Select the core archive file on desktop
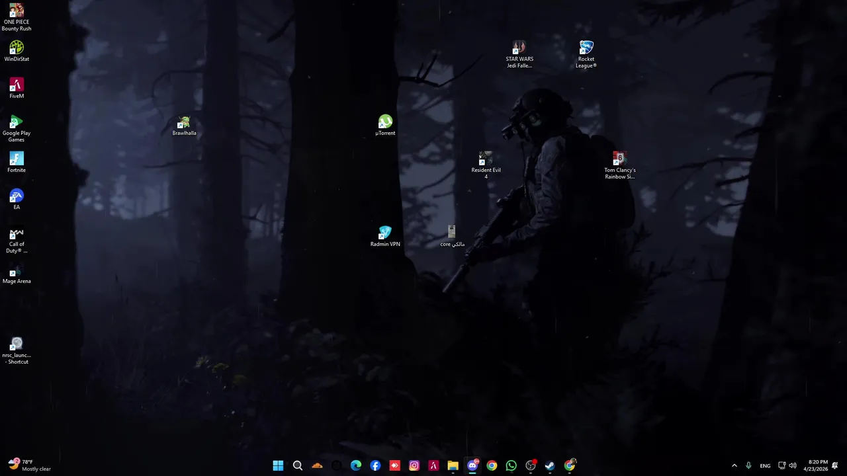The width and height of the screenshot is (847, 476). (x=452, y=237)
